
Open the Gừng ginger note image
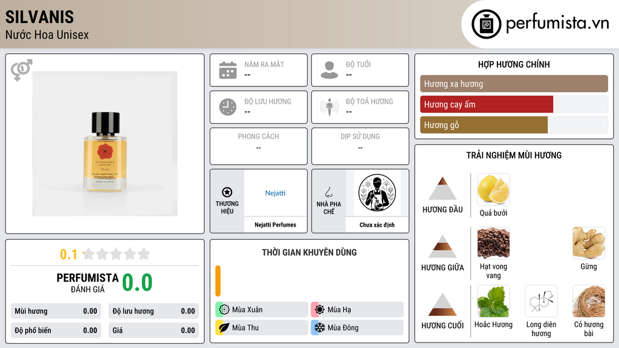click(589, 243)
